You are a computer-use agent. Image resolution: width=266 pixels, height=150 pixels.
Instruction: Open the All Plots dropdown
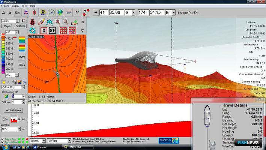tap(69, 141)
